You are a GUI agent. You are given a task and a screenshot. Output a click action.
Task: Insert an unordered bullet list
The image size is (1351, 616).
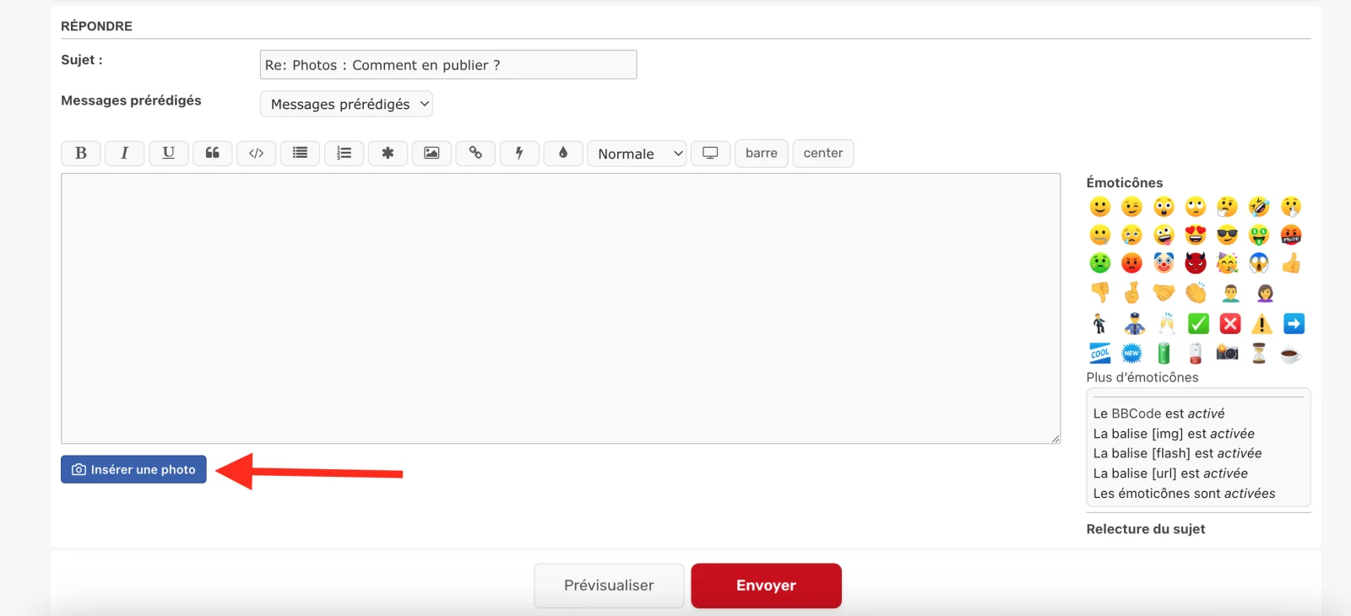click(x=300, y=153)
